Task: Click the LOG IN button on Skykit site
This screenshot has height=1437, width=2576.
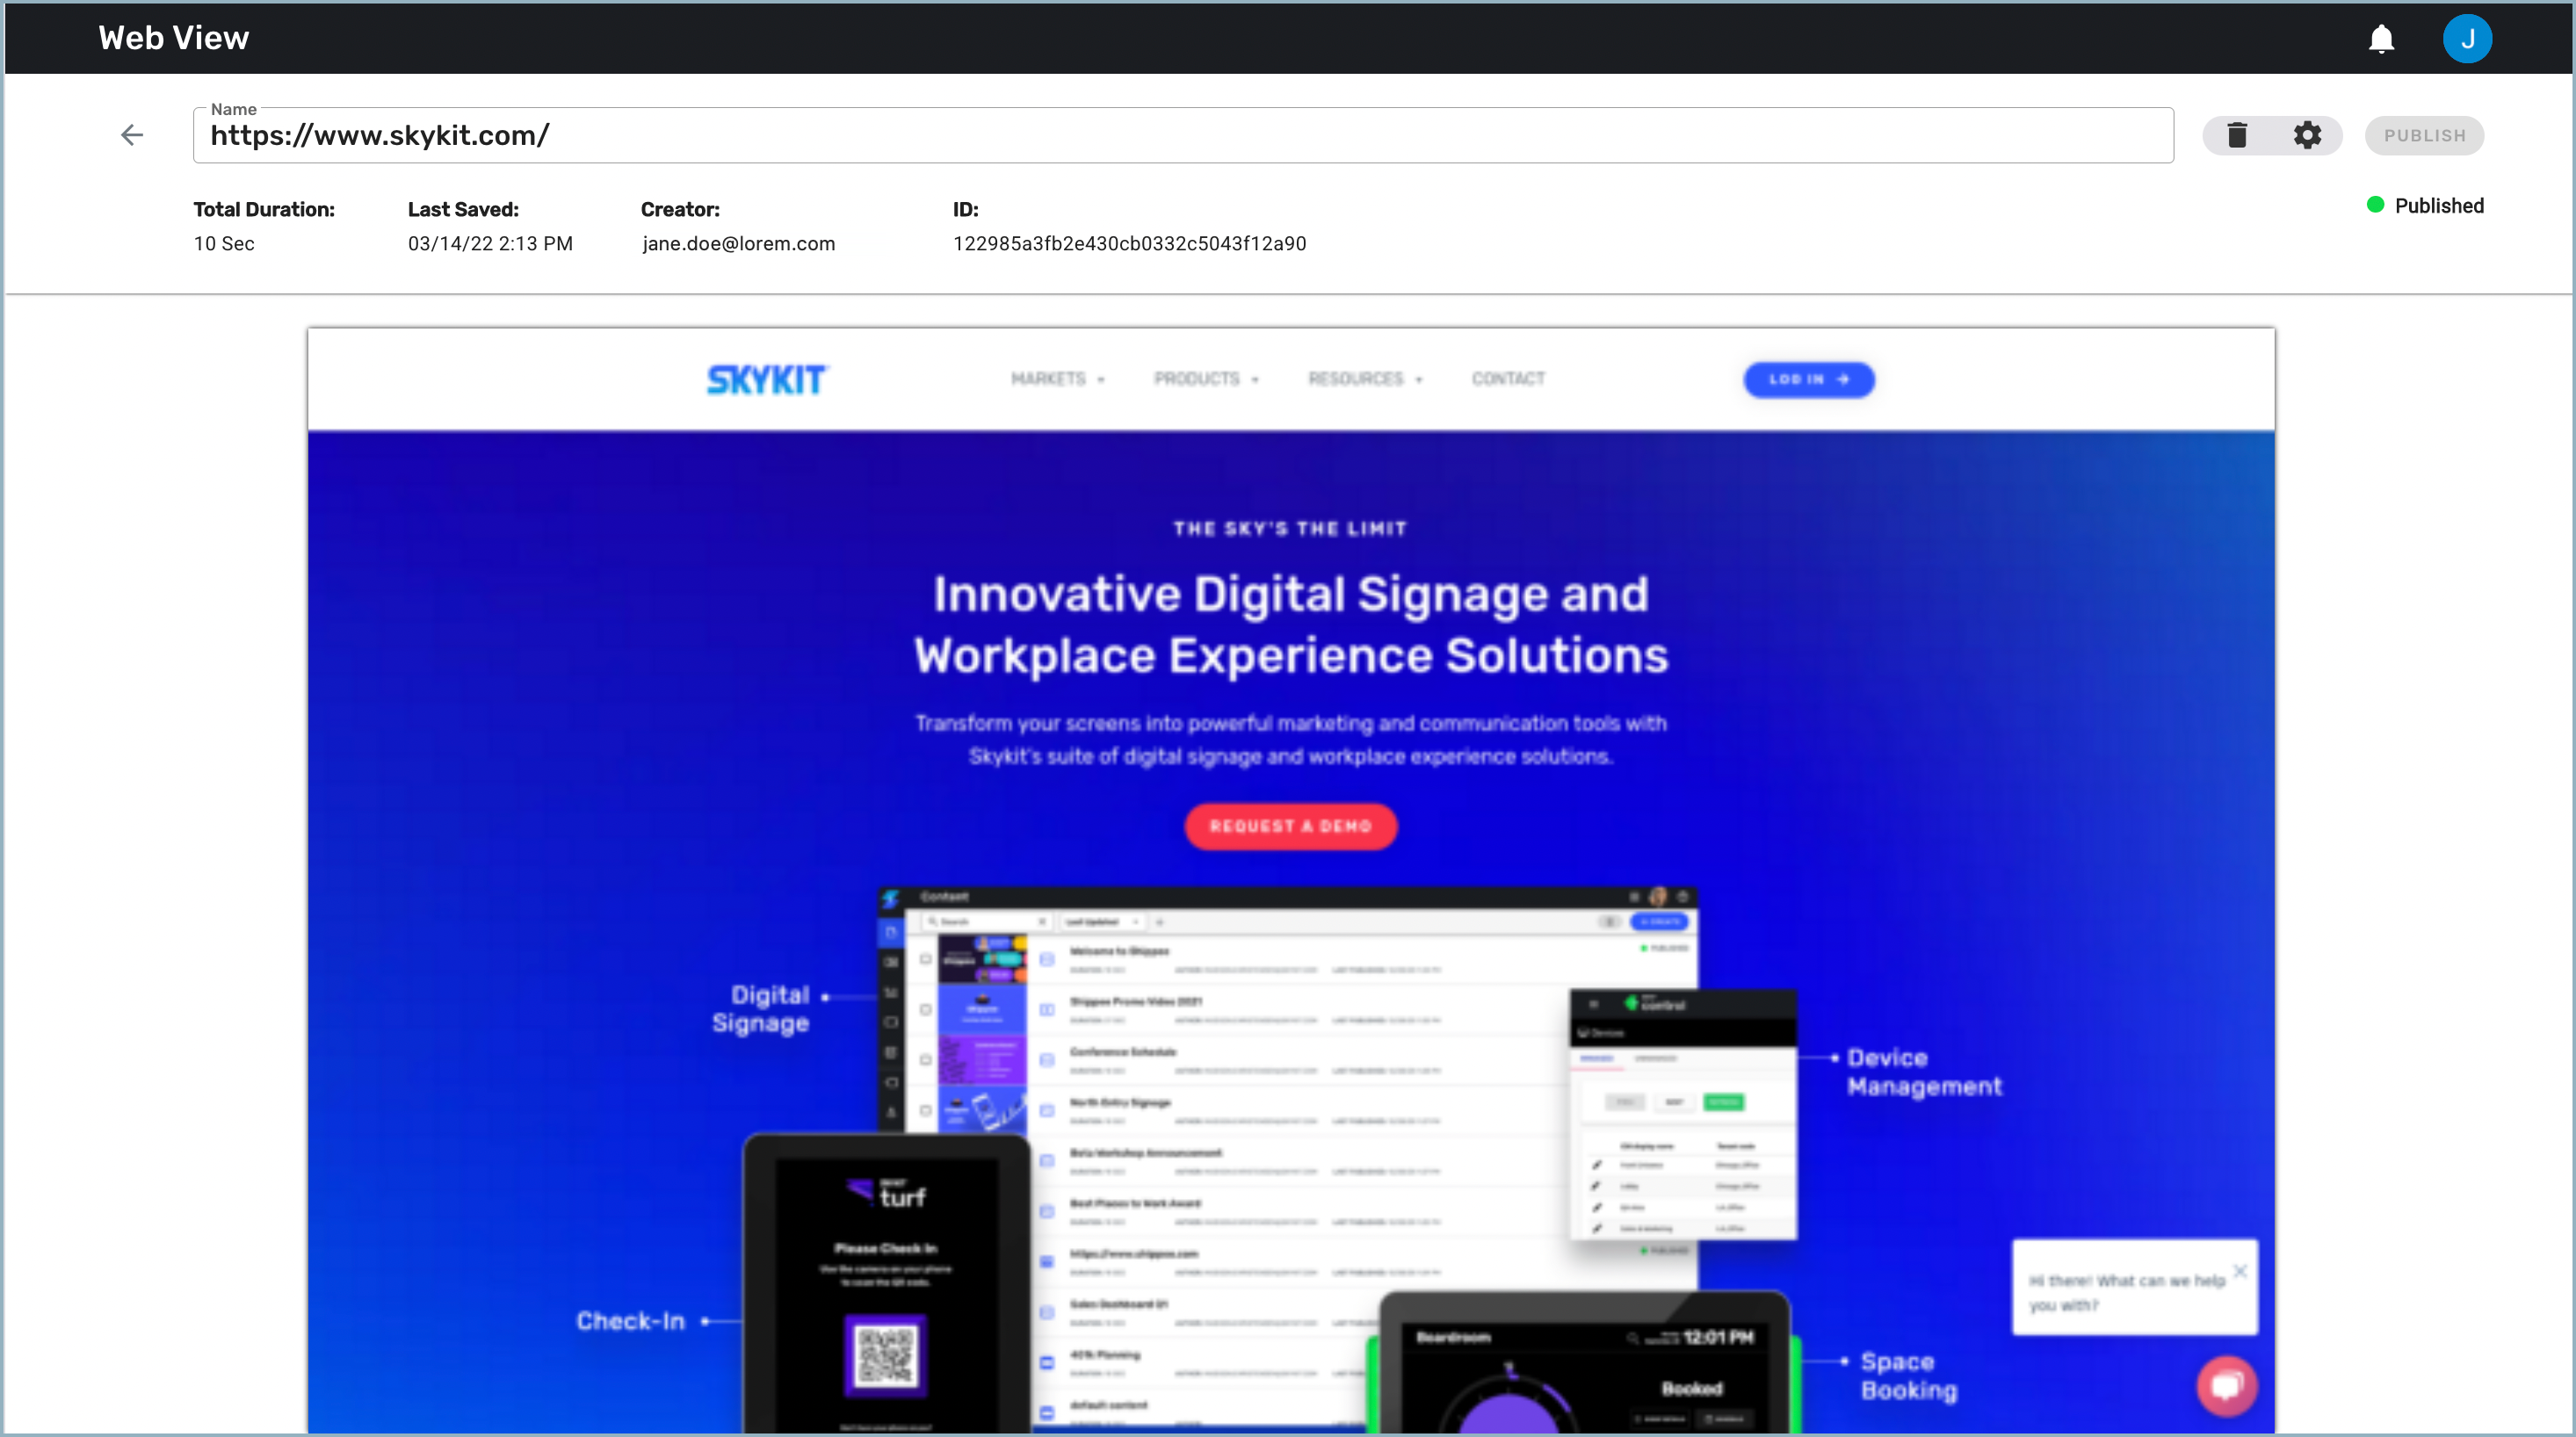Action: click(x=1806, y=379)
